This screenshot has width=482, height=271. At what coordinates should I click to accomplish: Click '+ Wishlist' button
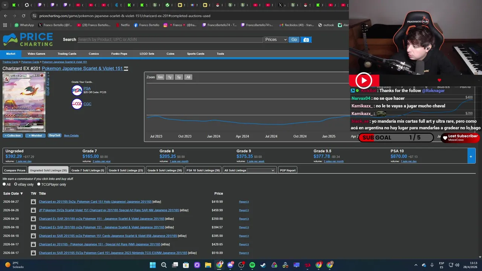[35, 135]
